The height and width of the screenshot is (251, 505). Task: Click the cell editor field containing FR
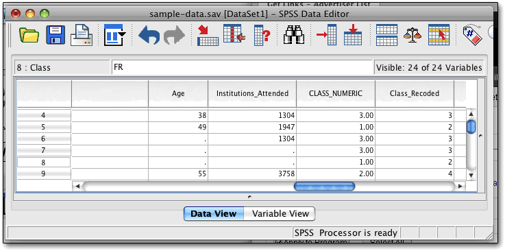[242, 68]
